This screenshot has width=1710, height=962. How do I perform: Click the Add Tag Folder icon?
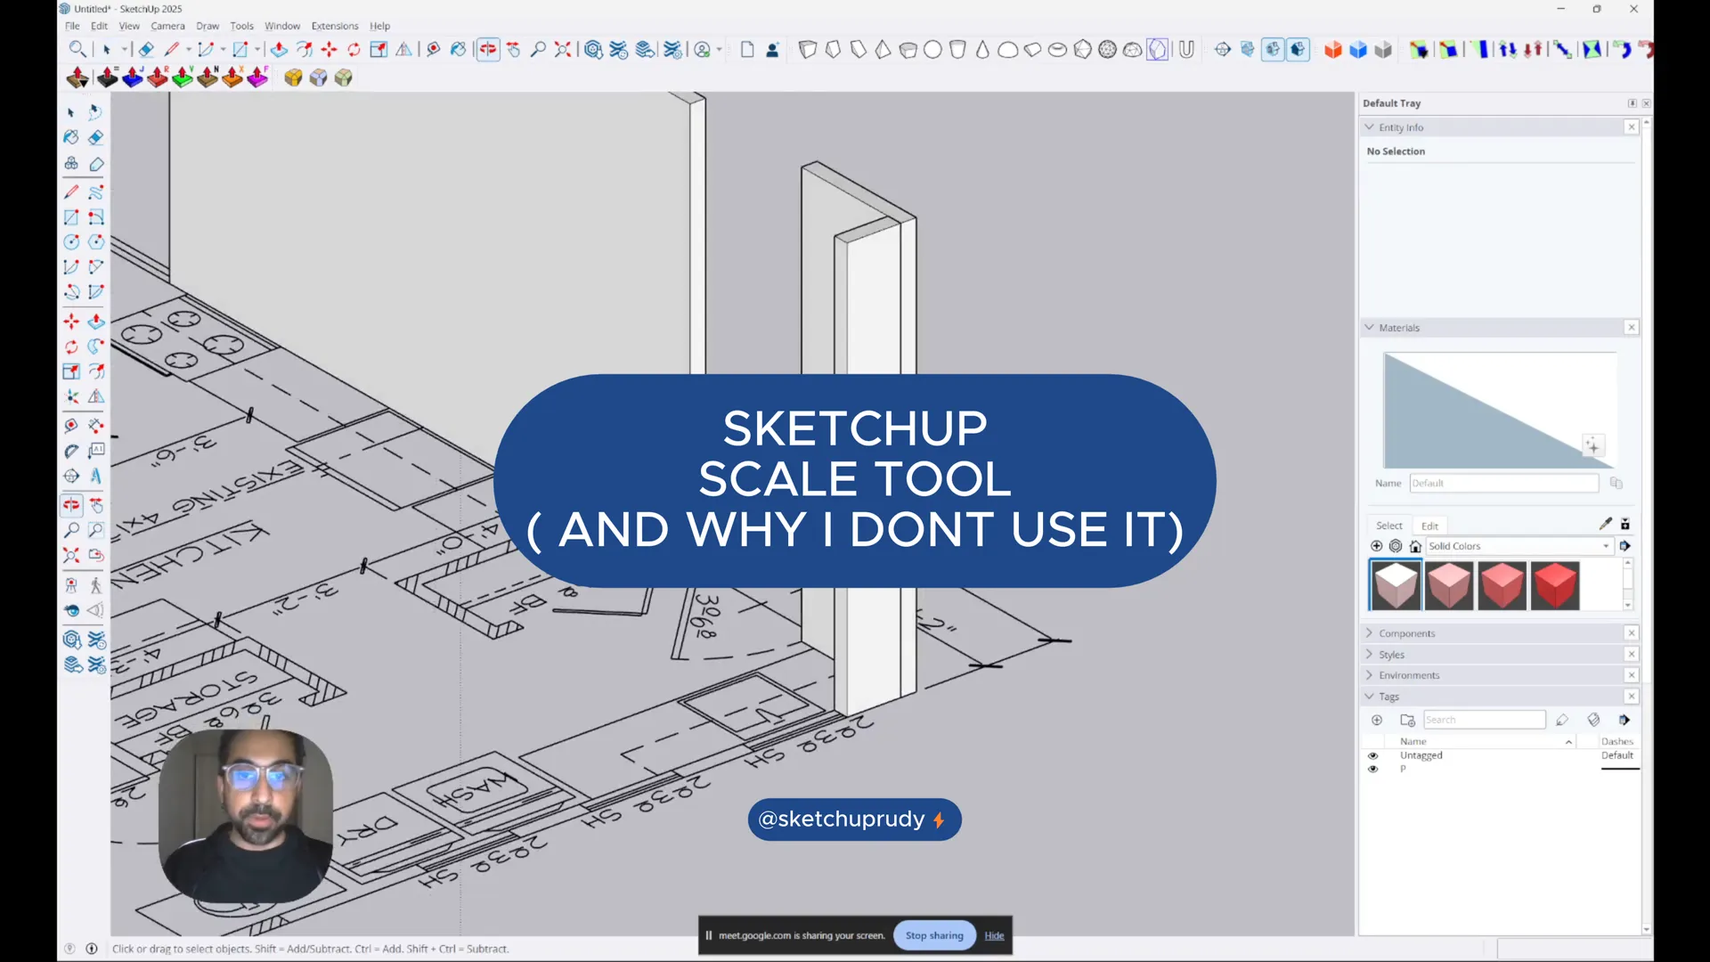[x=1407, y=720]
